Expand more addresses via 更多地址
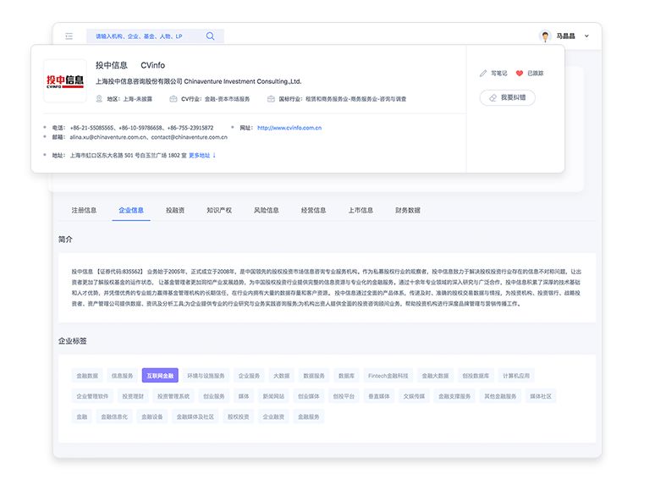 click(202, 156)
